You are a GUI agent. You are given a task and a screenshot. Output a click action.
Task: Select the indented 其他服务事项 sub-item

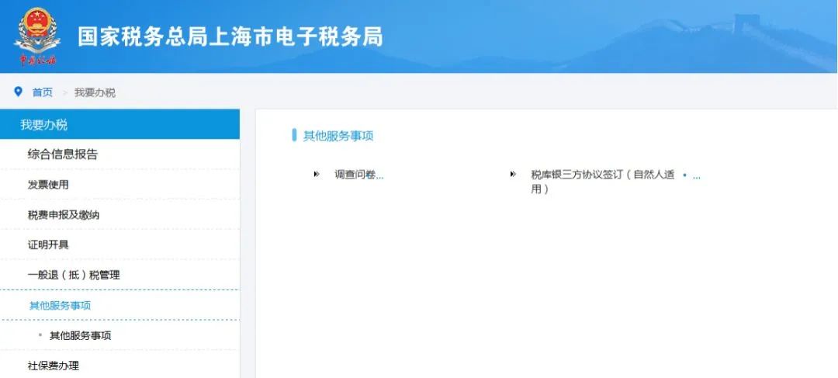80,335
